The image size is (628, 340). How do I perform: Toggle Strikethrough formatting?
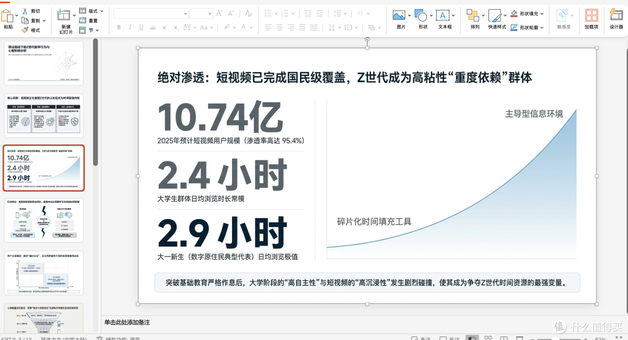point(152,27)
